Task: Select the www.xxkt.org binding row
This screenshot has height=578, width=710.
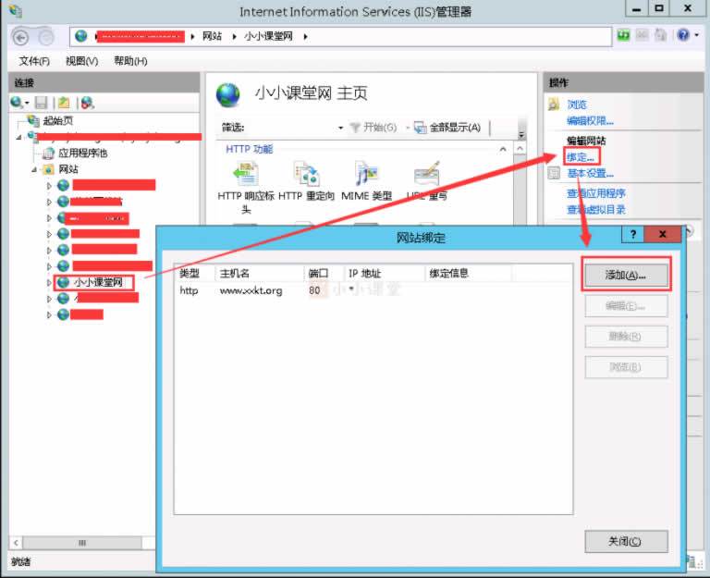Action: click(251, 290)
